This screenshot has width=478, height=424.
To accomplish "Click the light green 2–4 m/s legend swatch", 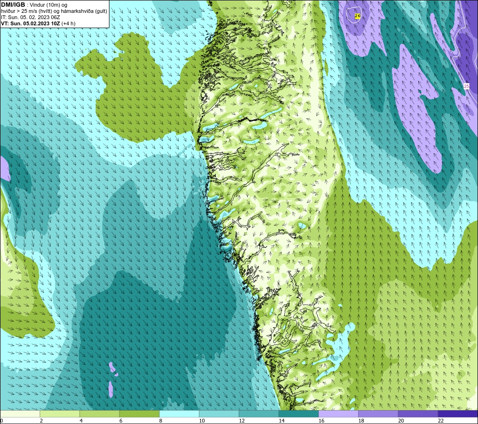I will [x=60, y=413].
